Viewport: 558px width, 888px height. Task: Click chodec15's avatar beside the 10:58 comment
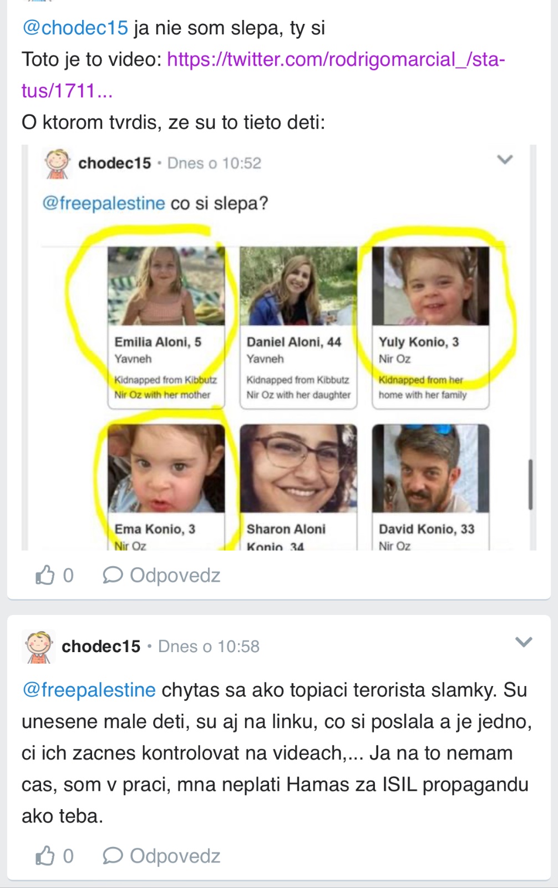[39, 647]
